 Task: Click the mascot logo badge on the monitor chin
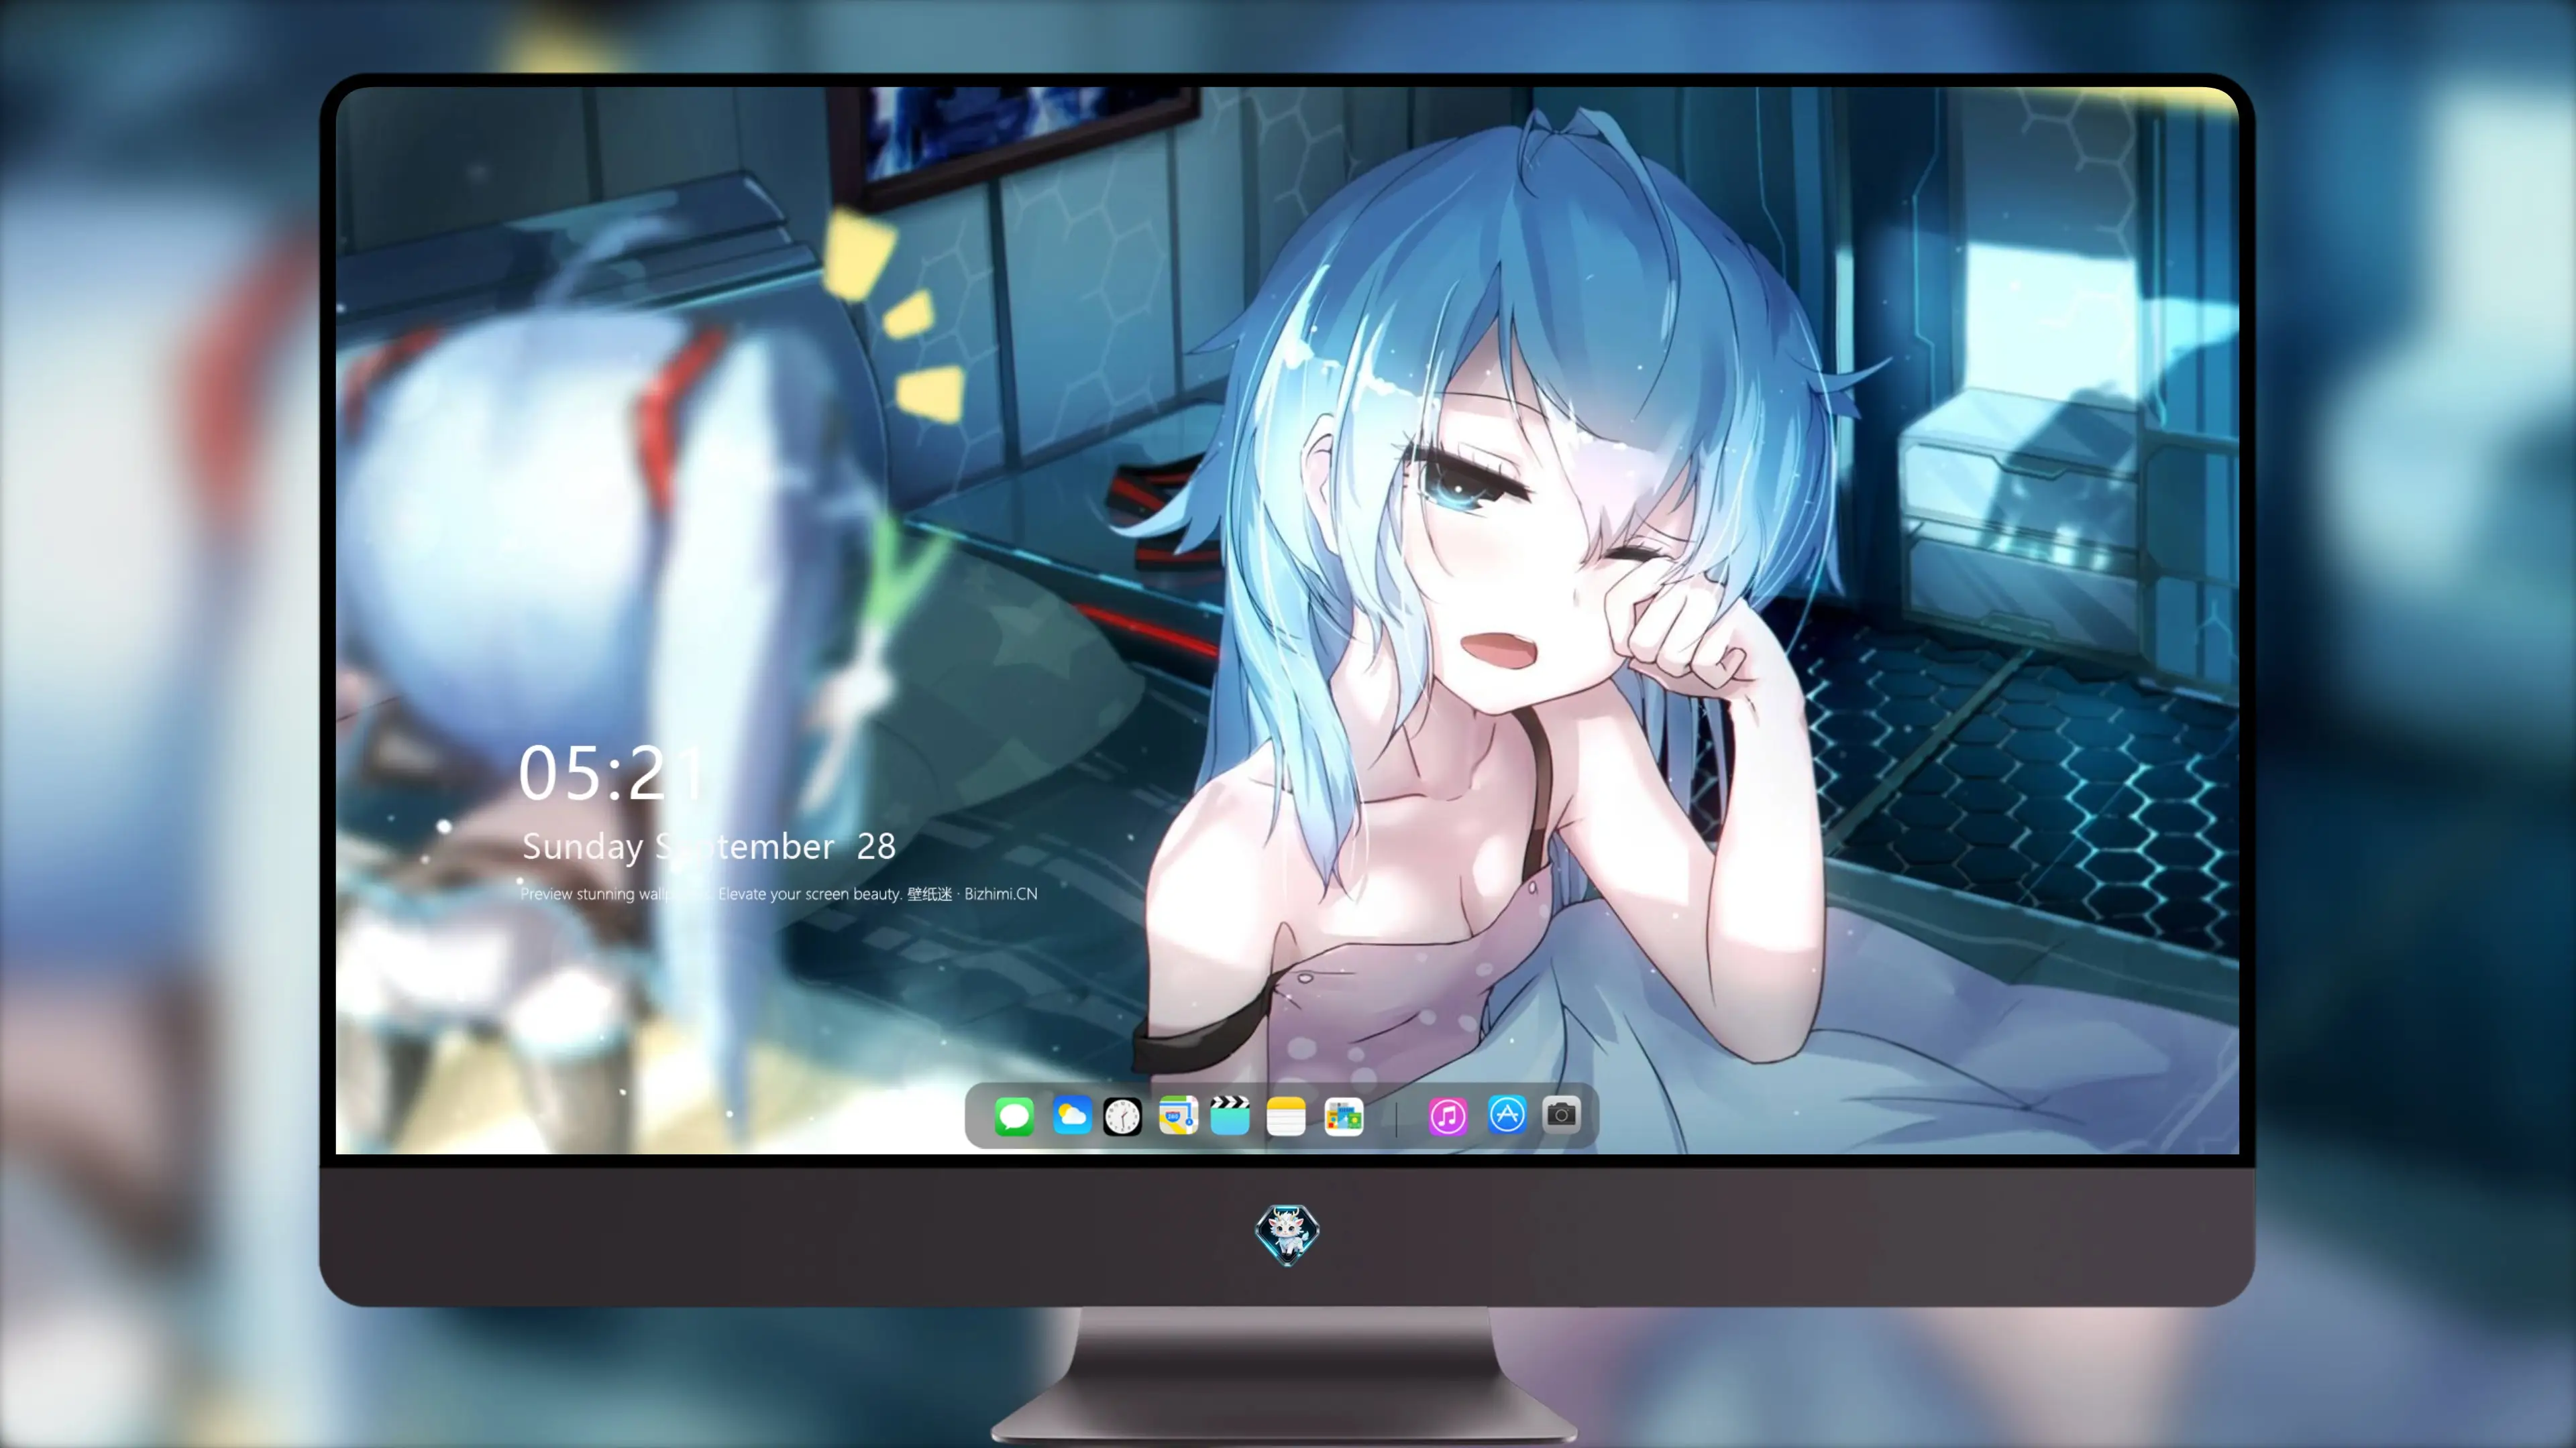coord(1287,1234)
